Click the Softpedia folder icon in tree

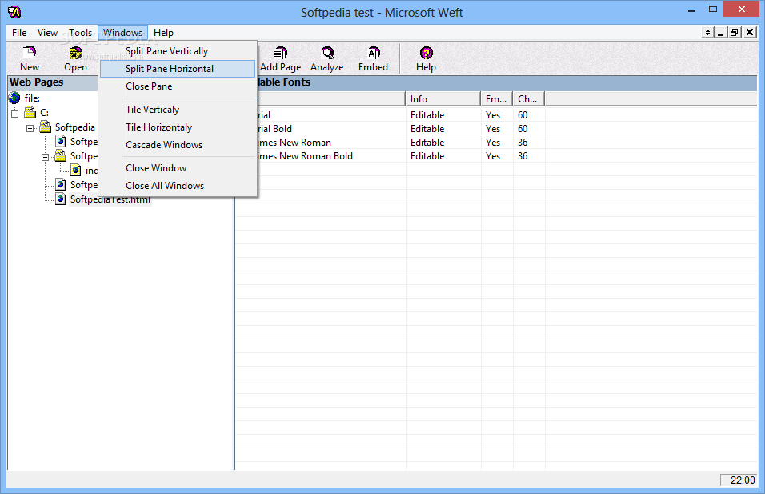point(46,127)
